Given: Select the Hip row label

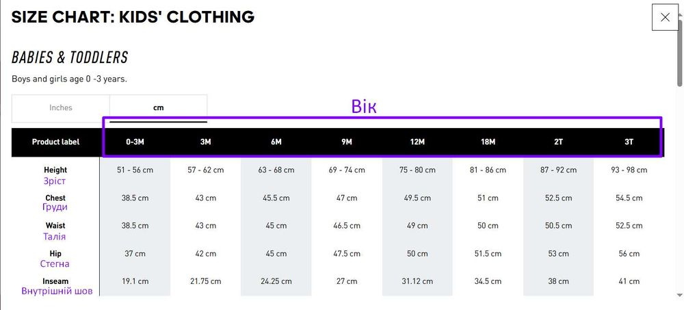Looking at the screenshot, I should [x=55, y=254].
